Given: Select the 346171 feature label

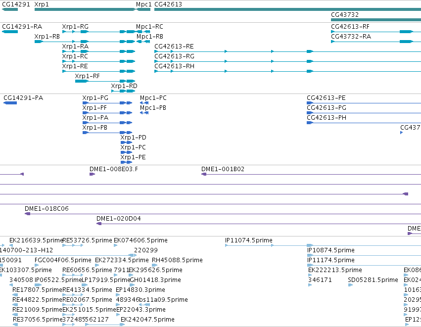Looking at the screenshot, I should tap(320, 280).
